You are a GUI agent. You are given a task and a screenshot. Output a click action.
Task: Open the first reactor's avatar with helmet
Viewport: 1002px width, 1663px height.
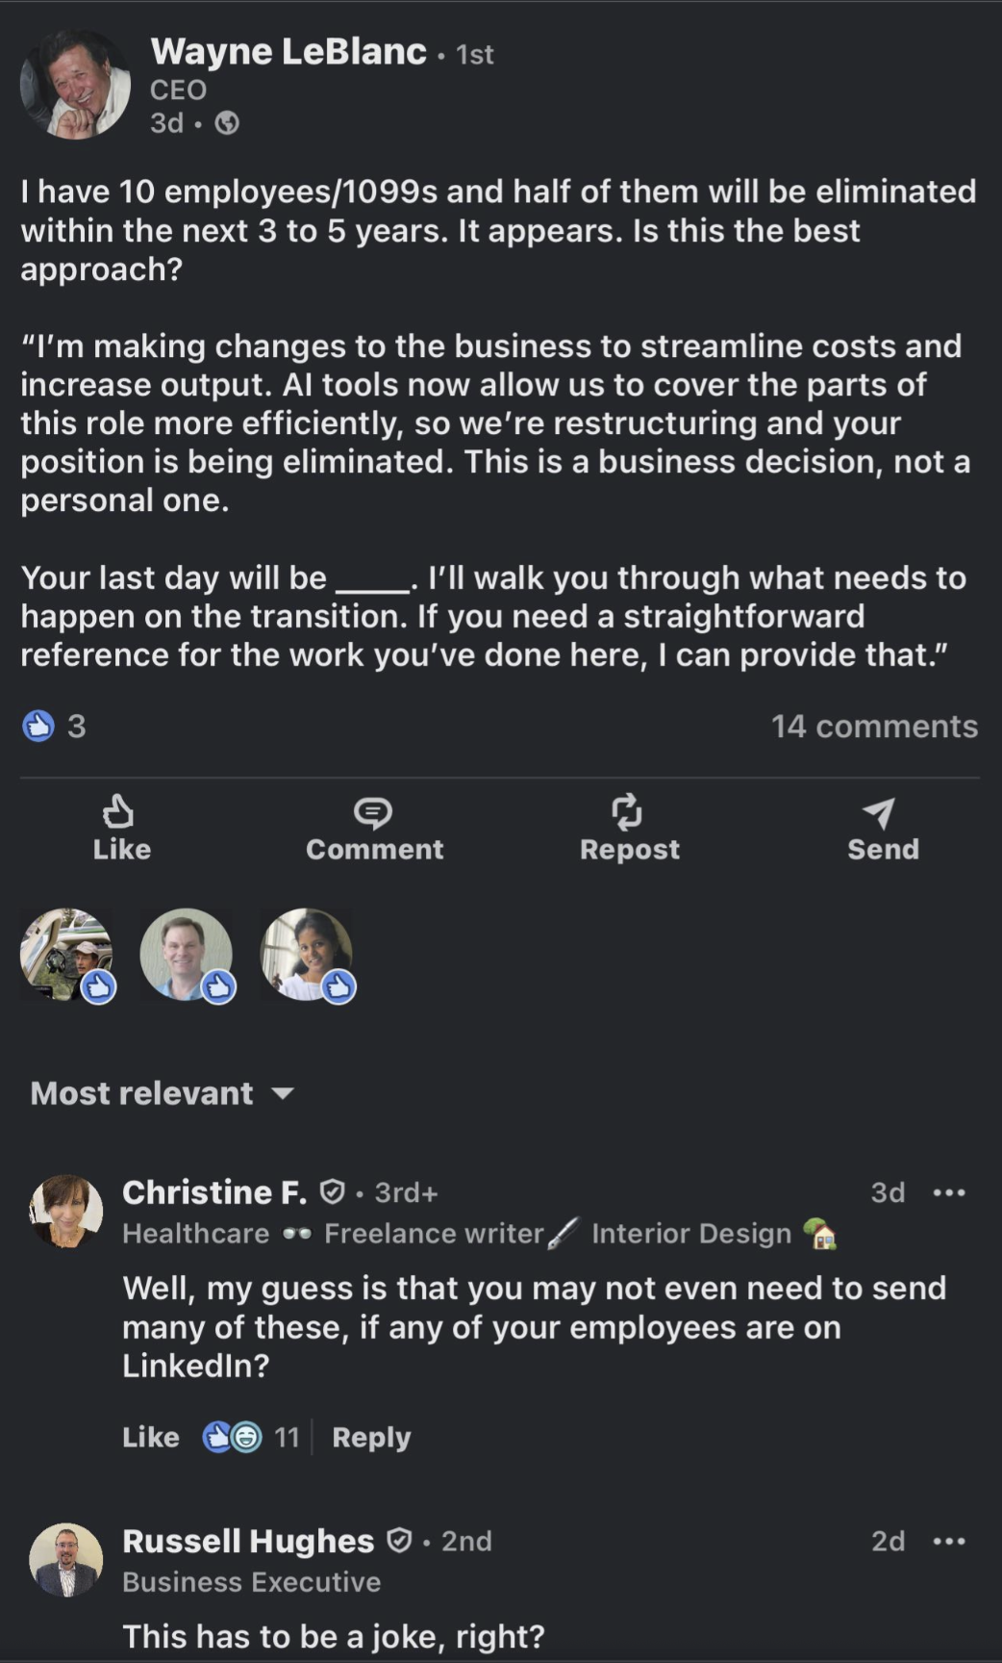(x=66, y=955)
